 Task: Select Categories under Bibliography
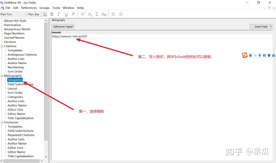click(15, 97)
